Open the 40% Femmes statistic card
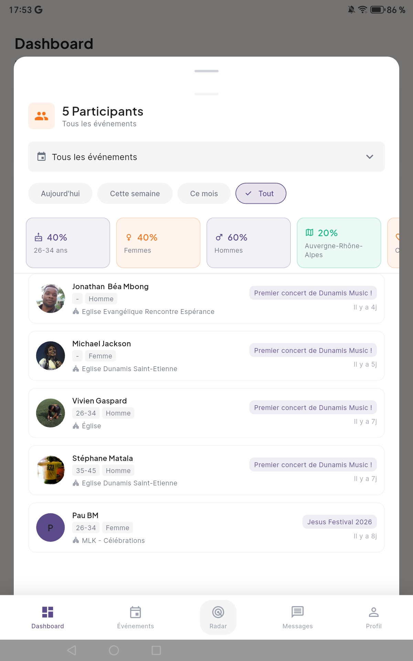The width and height of the screenshot is (413, 661). (x=158, y=243)
